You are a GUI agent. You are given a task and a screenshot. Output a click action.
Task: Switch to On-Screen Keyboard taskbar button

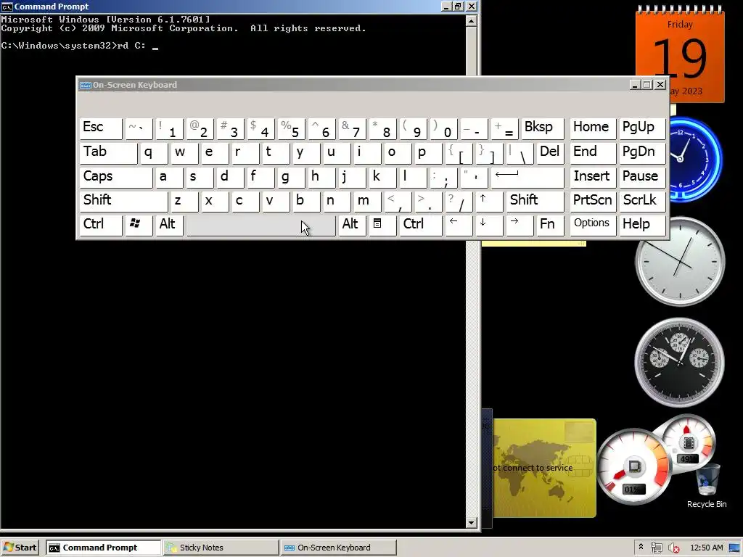pos(338,548)
